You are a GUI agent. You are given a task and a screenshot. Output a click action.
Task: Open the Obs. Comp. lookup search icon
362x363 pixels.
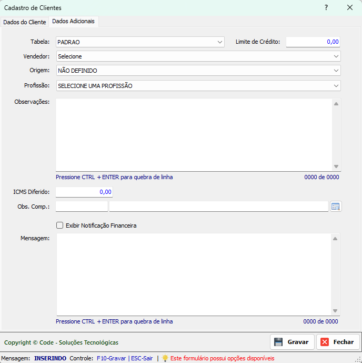click(335, 207)
